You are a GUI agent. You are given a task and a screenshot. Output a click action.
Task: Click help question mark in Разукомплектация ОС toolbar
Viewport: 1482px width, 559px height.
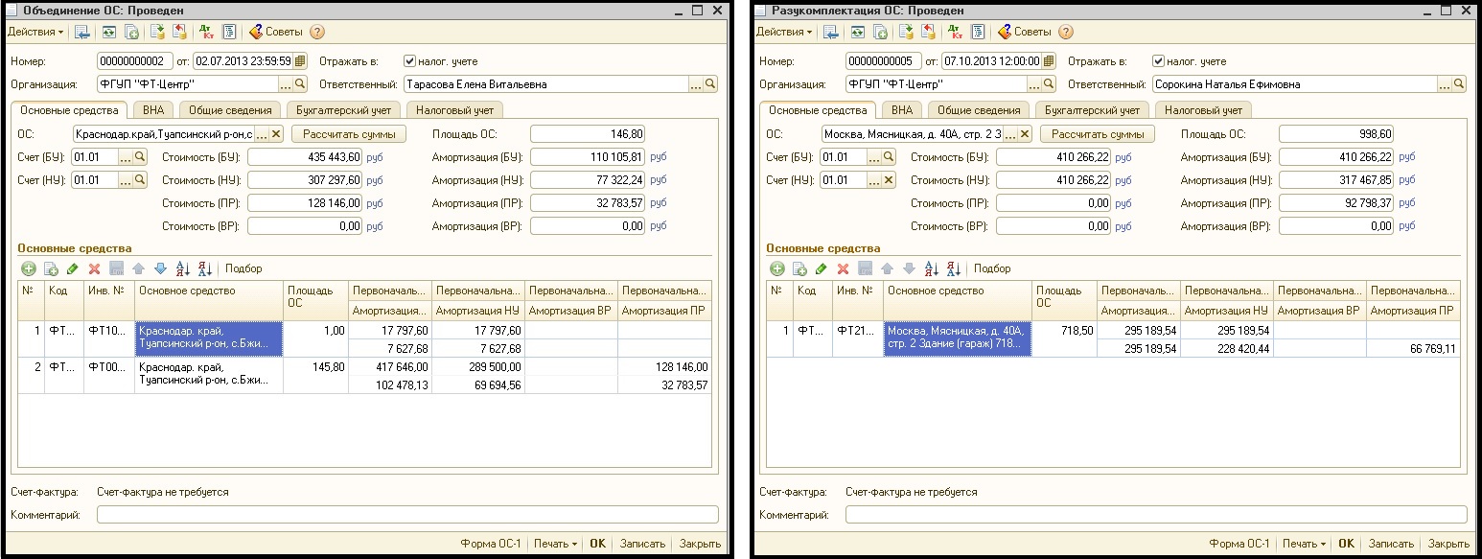click(1066, 32)
